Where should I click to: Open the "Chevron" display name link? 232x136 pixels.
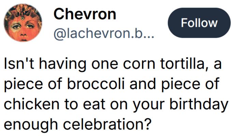click(85, 14)
